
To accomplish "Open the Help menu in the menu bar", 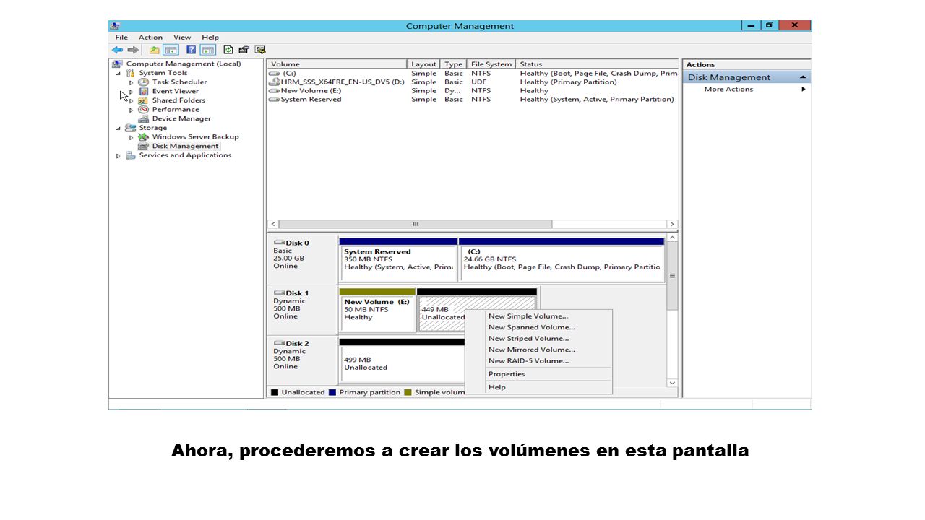I will tap(210, 38).
